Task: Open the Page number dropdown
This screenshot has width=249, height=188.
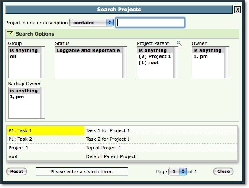Action: 178,172
